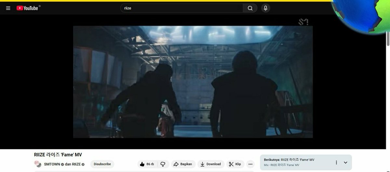Open the three-dot more actions menu

250,164
